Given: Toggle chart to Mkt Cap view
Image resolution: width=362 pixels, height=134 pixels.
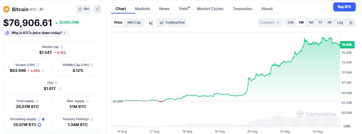Looking at the screenshot, I should pos(134,23).
